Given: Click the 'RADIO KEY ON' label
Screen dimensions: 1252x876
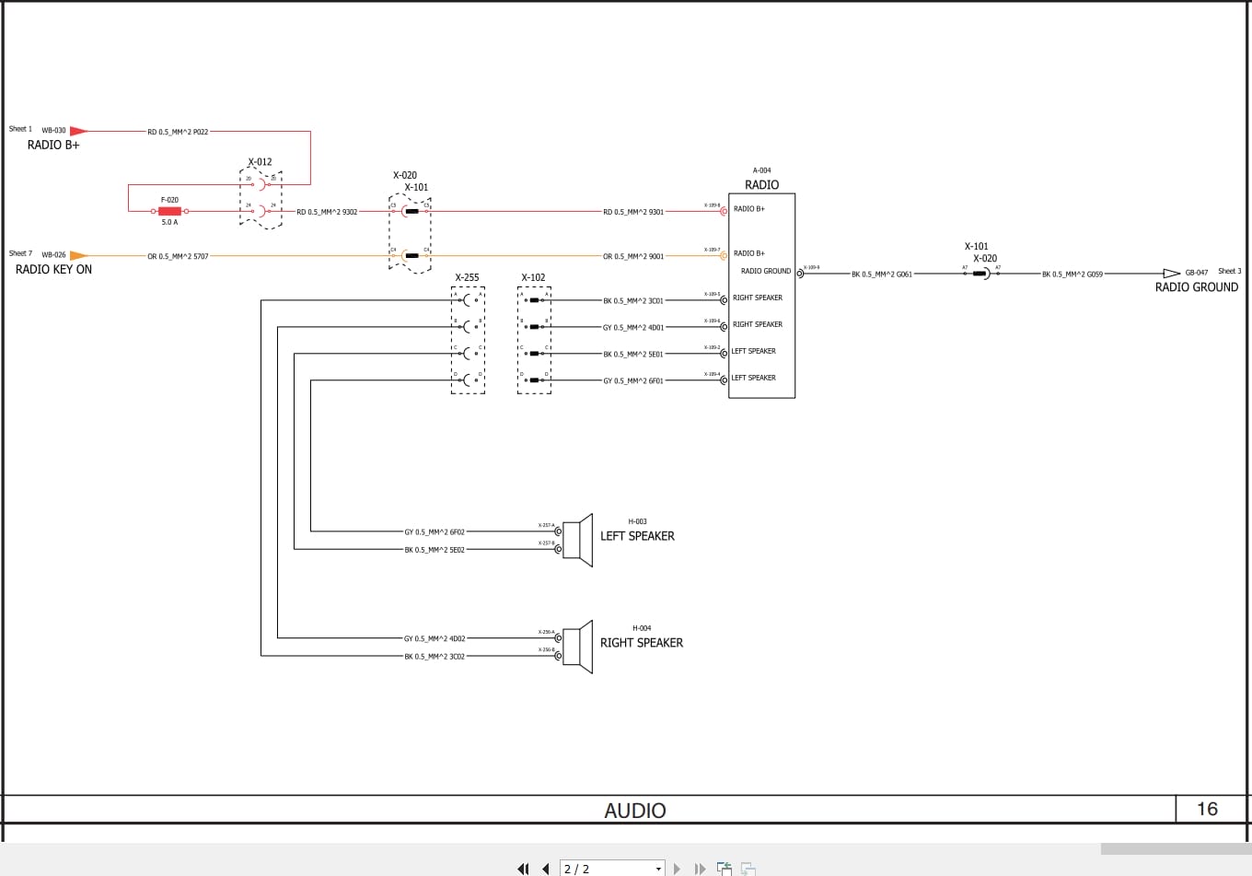Looking at the screenshot, I should pyautogui.click(x=54, y=270).
